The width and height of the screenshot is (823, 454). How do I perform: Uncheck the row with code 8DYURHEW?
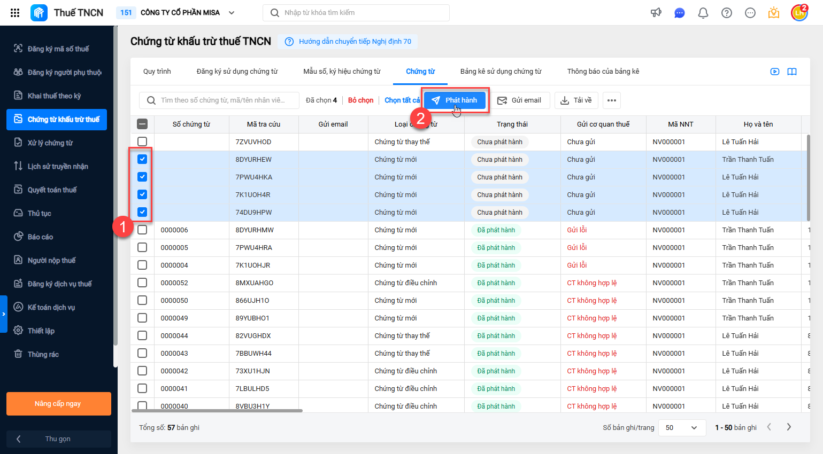pyautogui.click(x=142, y=159)
